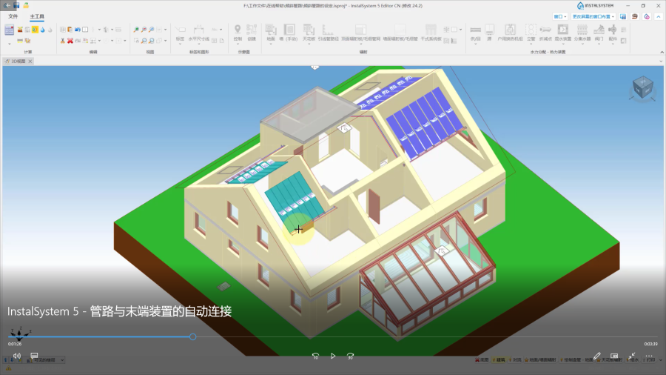Skip forward 30 seconds
Viewport: 666px width, 375px height.
351,356
